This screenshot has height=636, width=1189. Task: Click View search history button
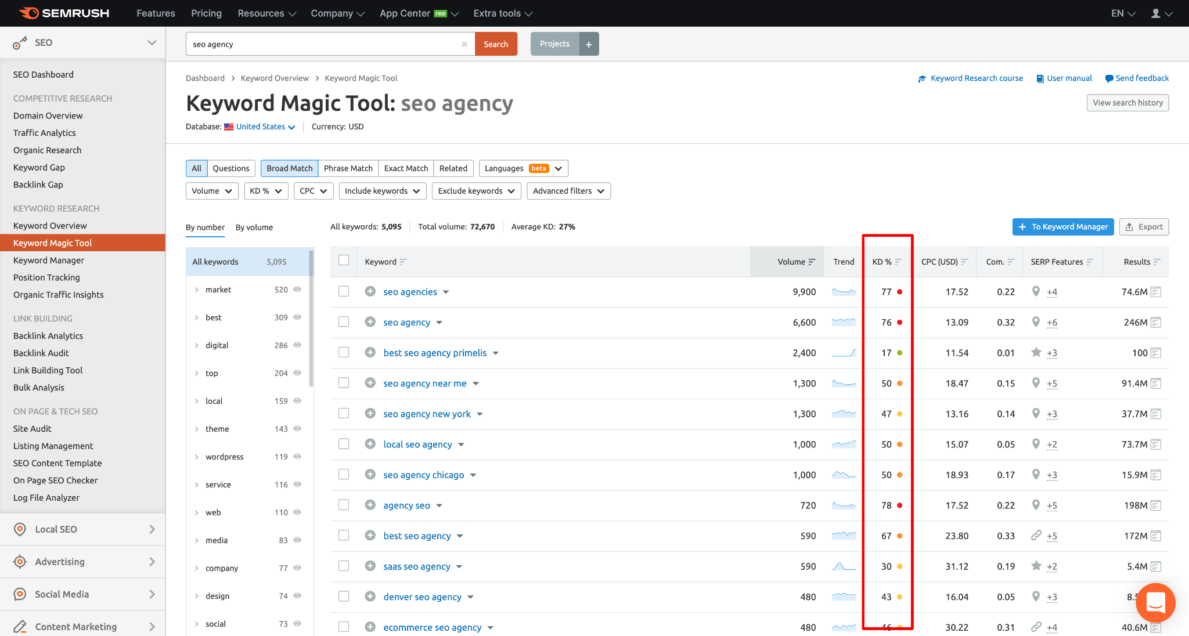(1128, 103)
